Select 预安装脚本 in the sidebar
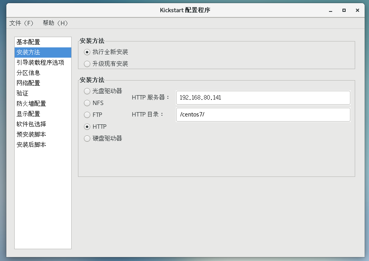The height and width of the screenshot is (261, 369). [x=43, y=135]
